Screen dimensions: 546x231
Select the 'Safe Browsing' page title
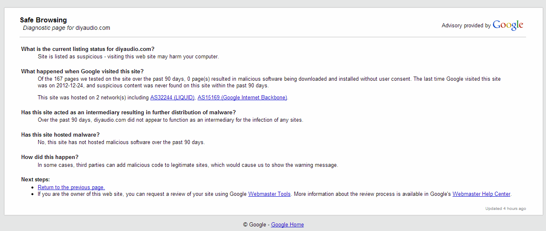pyautogui.click(x=43, y=20)
